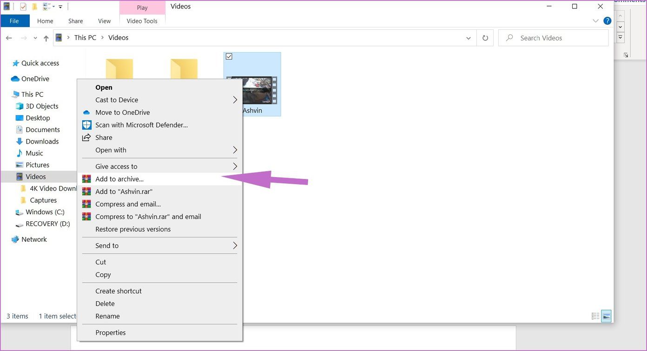The height and width of the screenshot is (351, 647).
Task: Click the OneDrive cloud icon in context menu
Action: coord(86,113)
